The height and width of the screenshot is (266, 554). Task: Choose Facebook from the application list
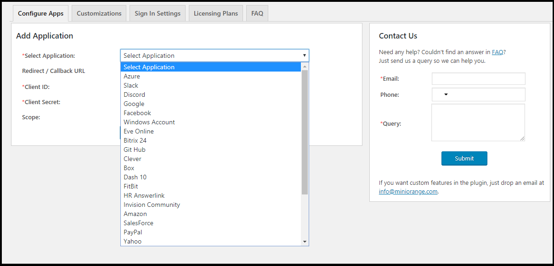137,113
